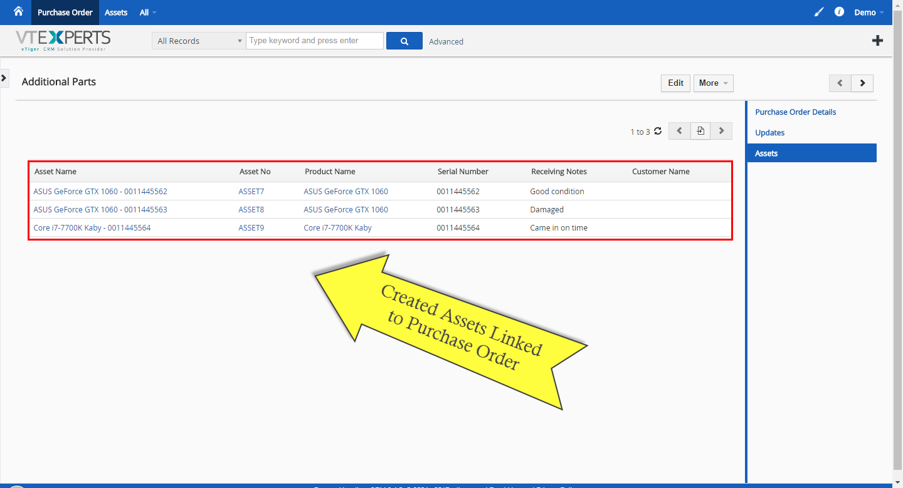Viewport: 903px width, 488px height.
Task: Open asset ASUS GeForce GTX 1060 - 0011445562
Action: (x=100, y=192)
